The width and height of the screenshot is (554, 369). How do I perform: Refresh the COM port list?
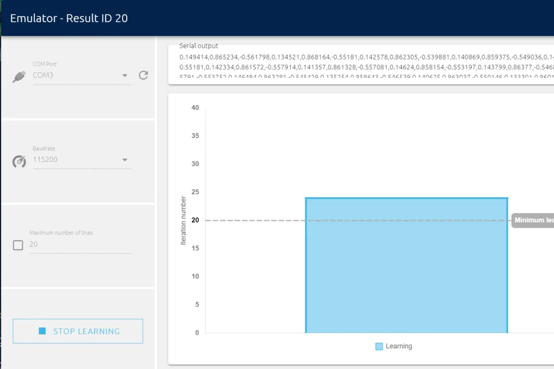tap(144, 75)
